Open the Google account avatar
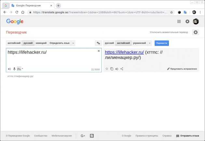The height and width of the screenshot is (141, 205). point(196,21)
